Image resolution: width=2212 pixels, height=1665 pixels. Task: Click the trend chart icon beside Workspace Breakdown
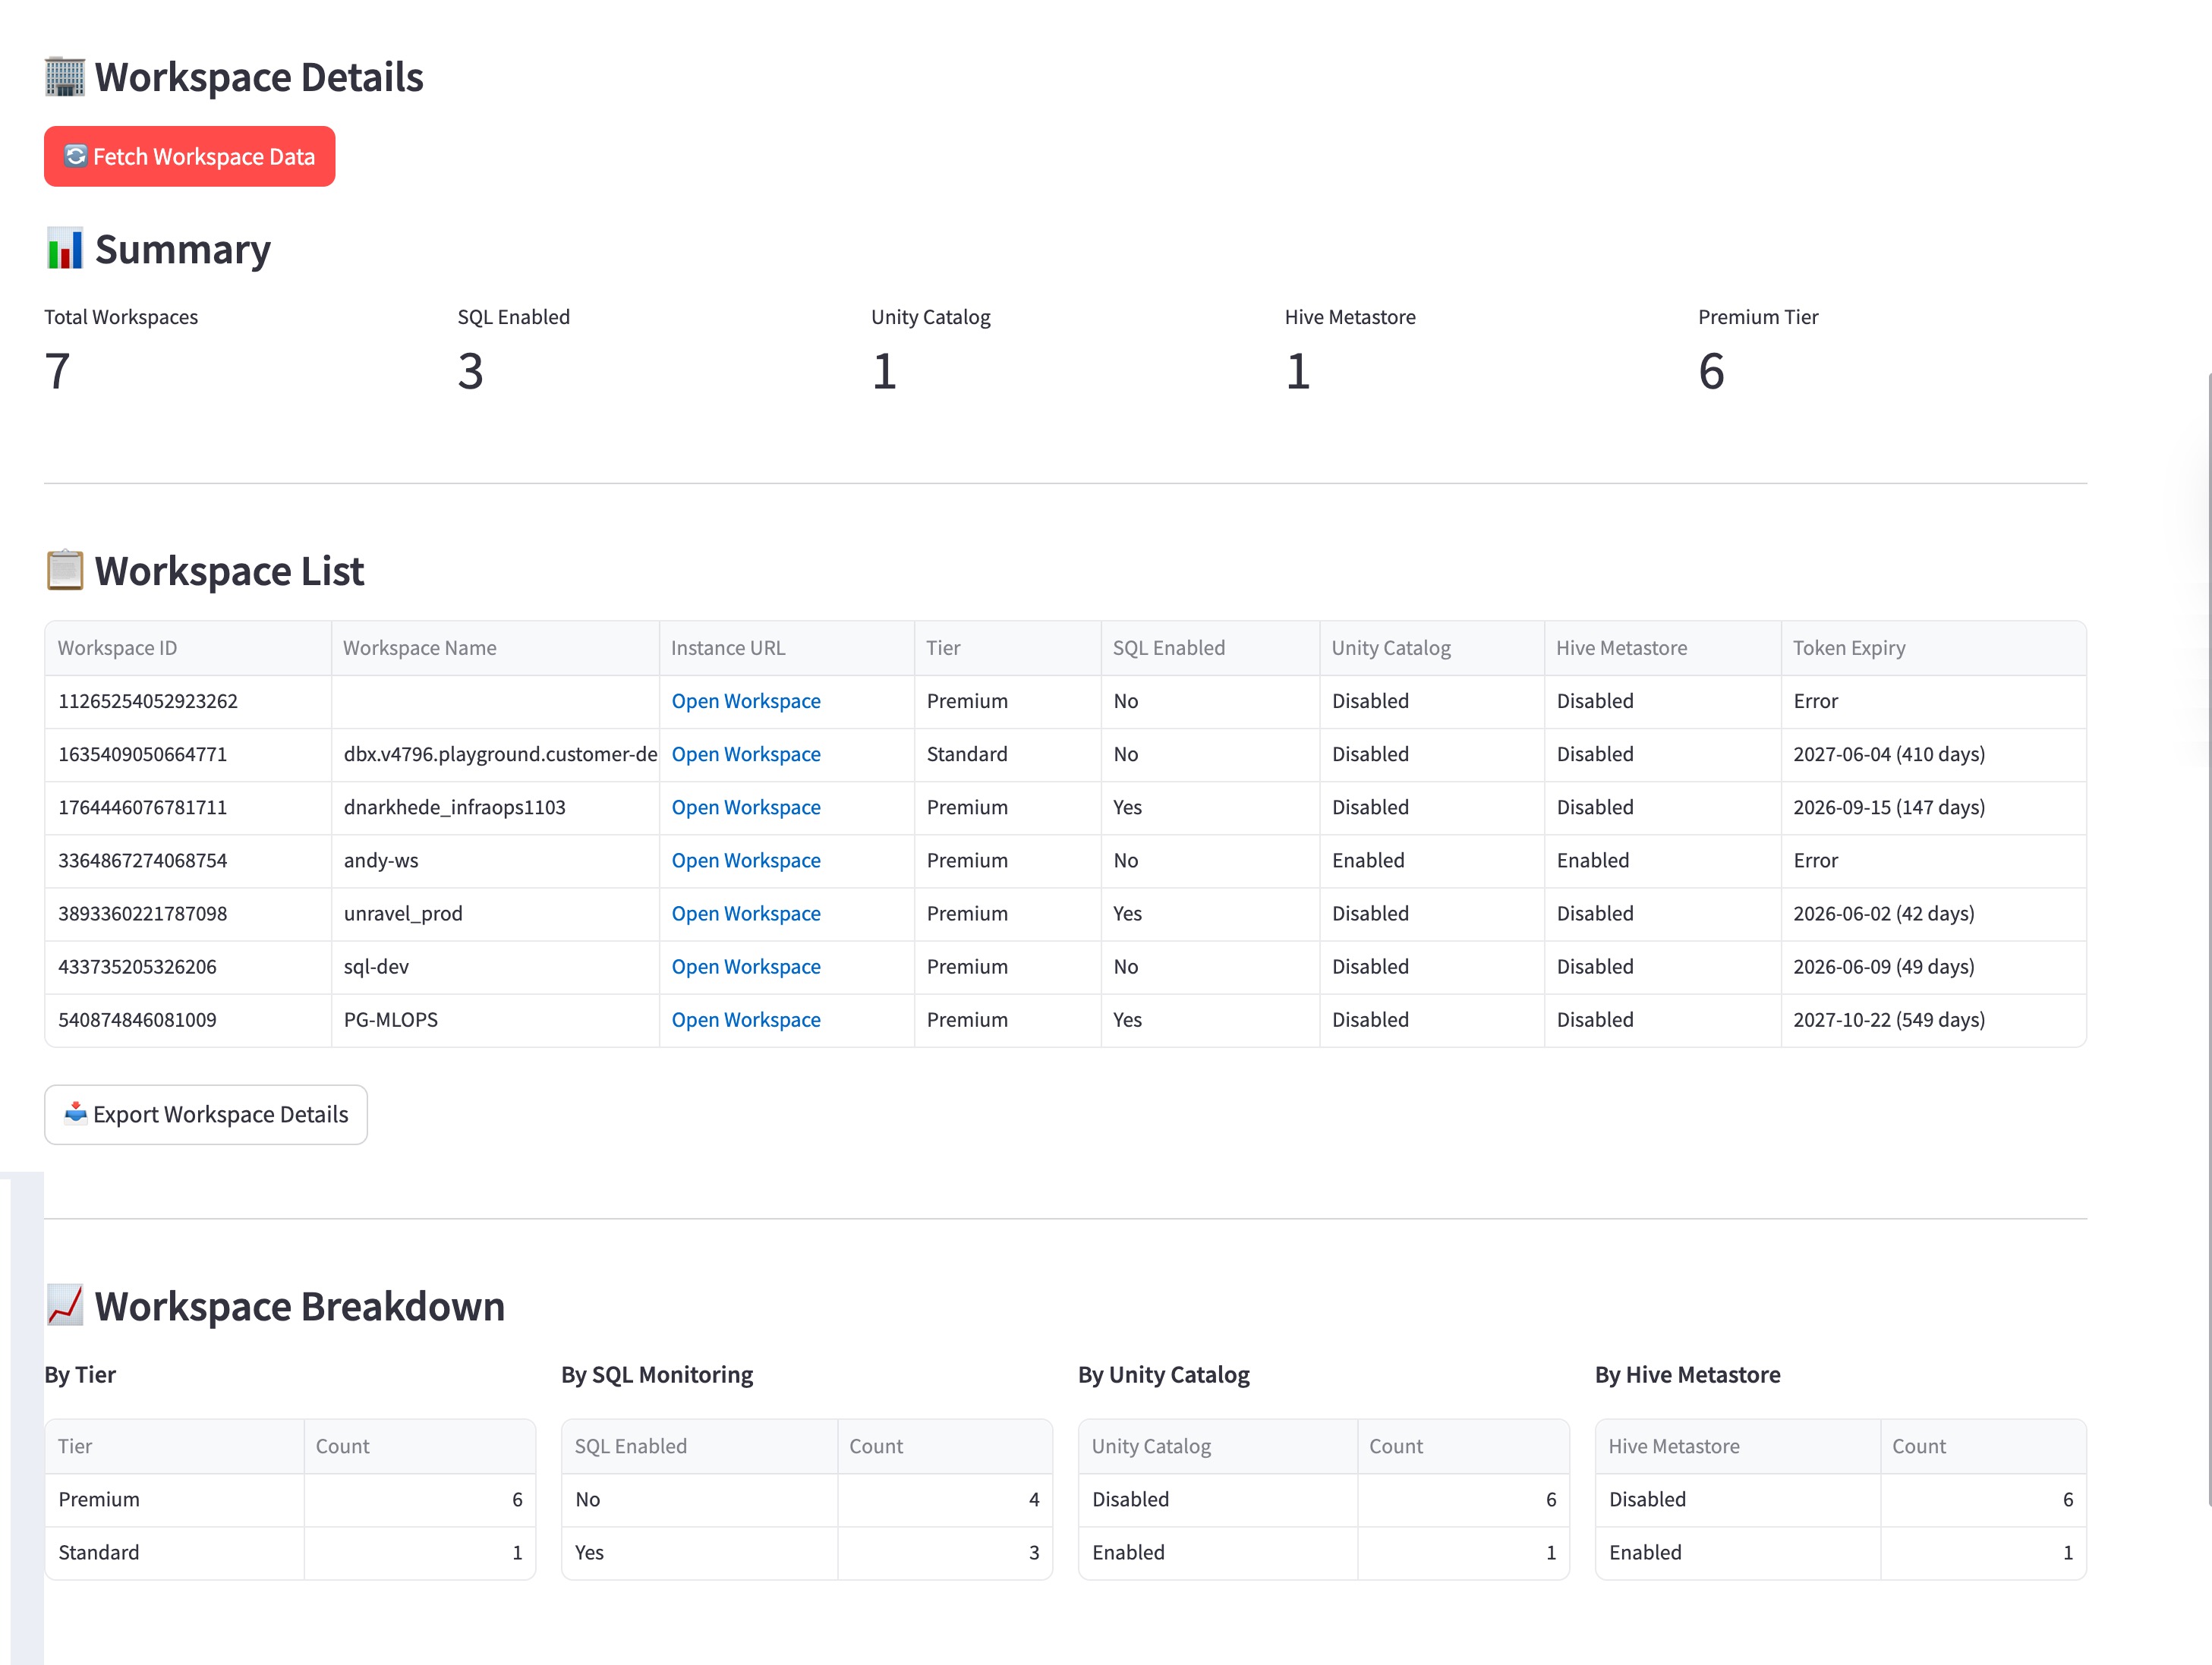tap(65, 1306)
